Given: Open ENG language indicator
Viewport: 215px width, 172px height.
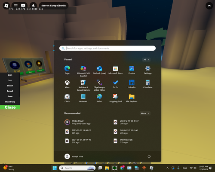Looking at the screenshot, I should (x=184, y=168).
